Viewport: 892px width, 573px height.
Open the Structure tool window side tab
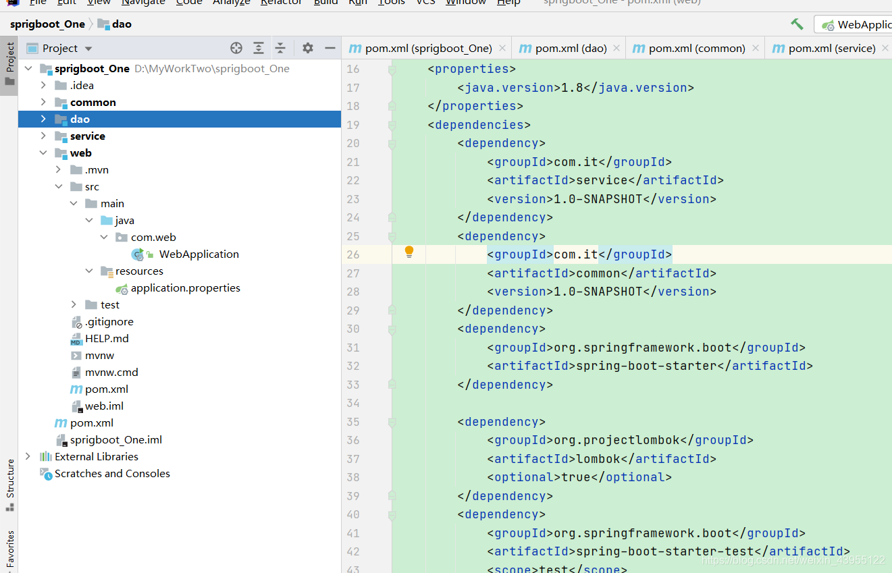coord(9,485)
